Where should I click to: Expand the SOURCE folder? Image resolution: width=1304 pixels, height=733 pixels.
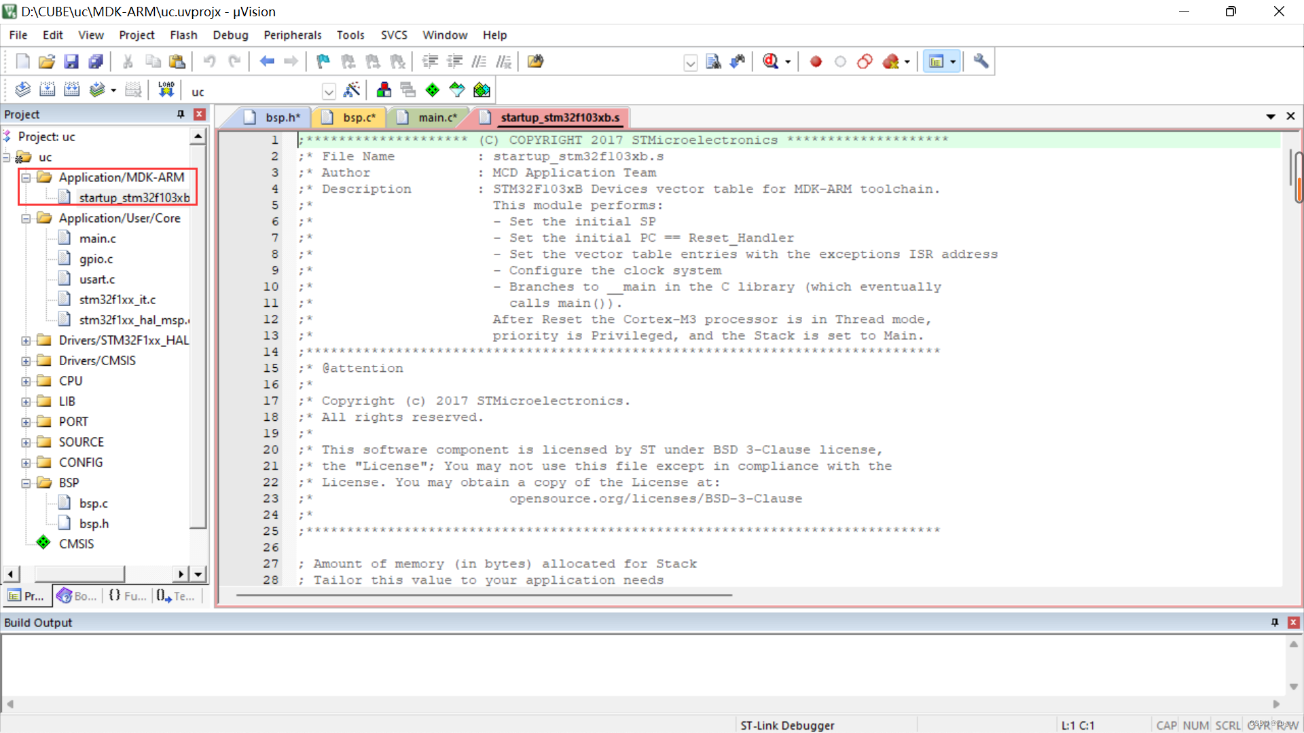(26, 443)
